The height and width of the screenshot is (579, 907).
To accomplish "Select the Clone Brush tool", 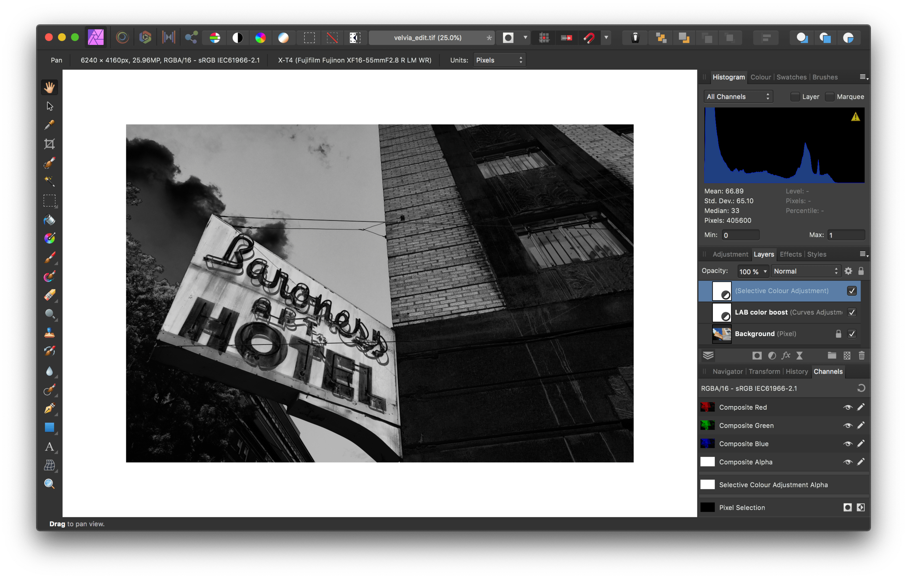I will pos(49,333).
